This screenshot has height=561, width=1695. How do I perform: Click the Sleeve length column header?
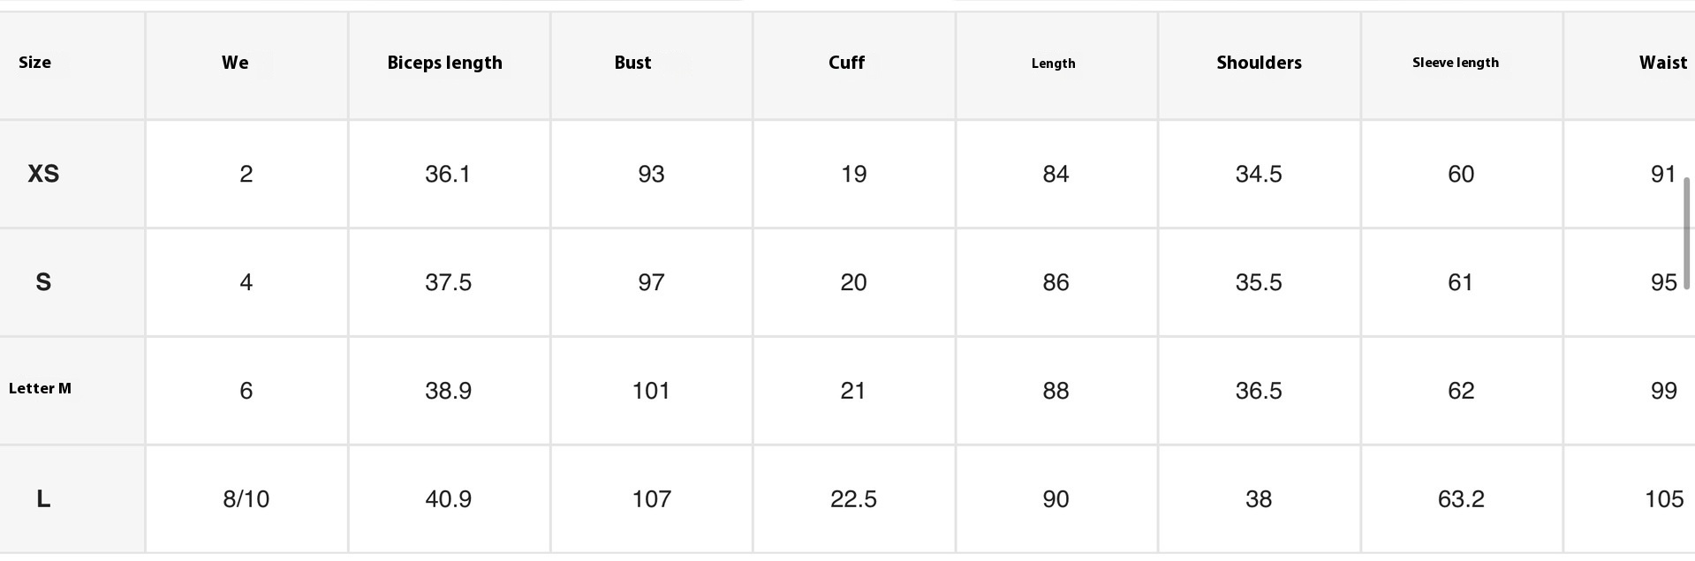click(1455, 63)
